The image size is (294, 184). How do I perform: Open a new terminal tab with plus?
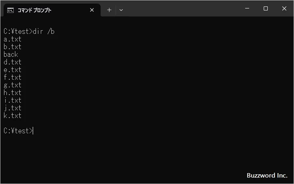point(109,10)
